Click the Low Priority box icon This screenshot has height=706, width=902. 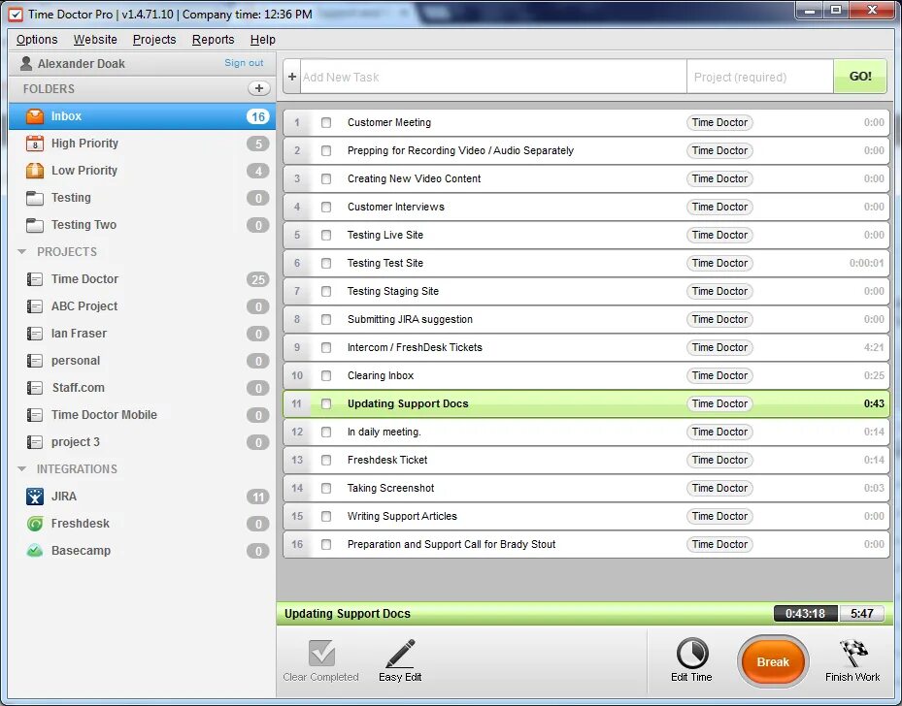point(35,170)
